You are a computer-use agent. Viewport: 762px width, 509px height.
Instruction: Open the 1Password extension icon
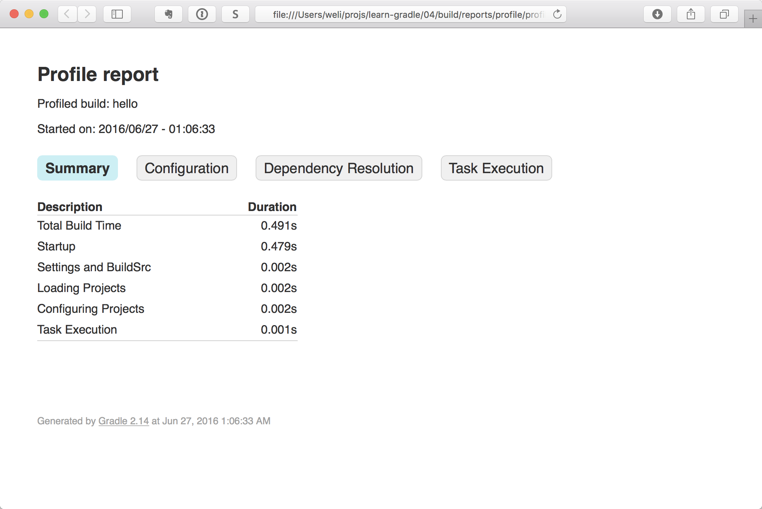tap(202, 14)
